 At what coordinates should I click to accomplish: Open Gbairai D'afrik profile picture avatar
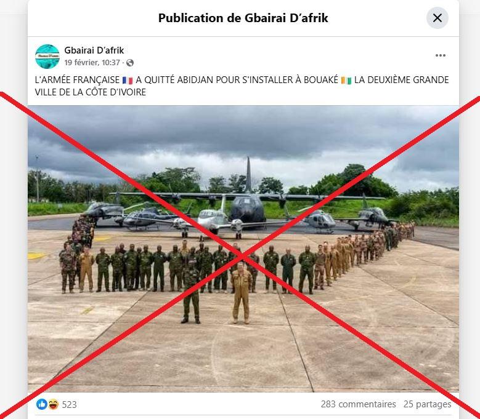[47, 57]
